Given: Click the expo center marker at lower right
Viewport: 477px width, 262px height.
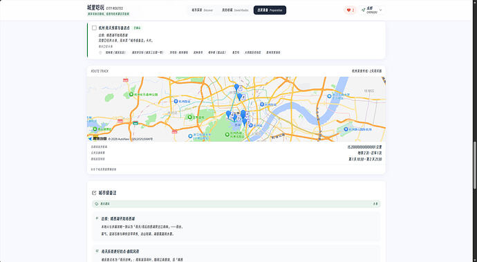Looking at the screenshot, I should coord(346,129).
